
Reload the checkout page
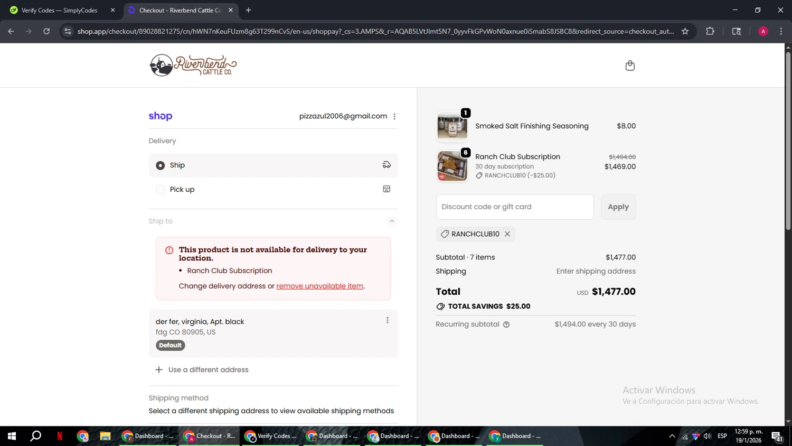(46, 31)
